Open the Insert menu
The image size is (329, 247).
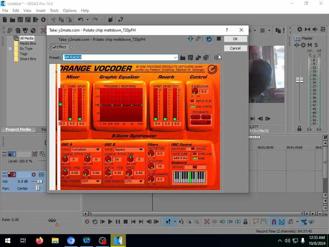[x=40, y=11]
